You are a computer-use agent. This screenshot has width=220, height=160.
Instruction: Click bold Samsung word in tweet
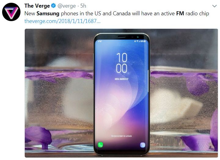[x=48, y=13]
